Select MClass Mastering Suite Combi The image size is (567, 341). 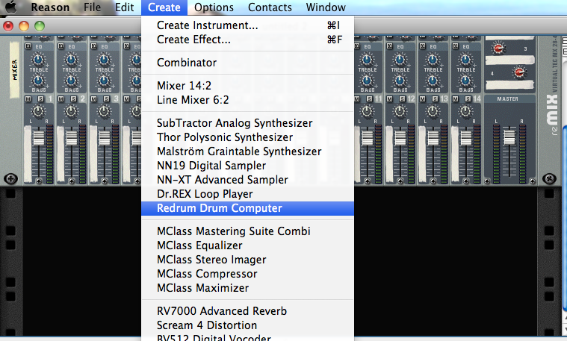click(248, 231)
